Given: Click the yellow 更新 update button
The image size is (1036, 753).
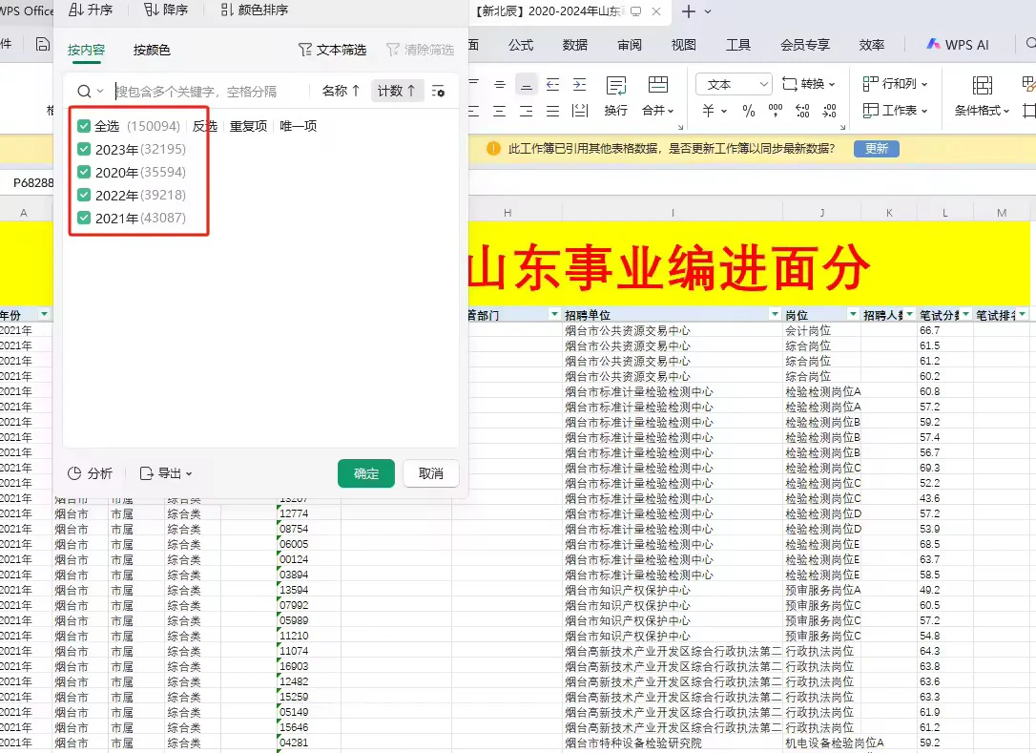Looking at the screenshot, I should 876,149.
